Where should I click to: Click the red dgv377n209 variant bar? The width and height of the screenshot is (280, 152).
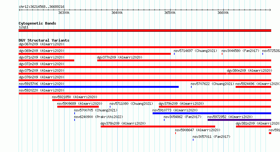pos(184,60)
